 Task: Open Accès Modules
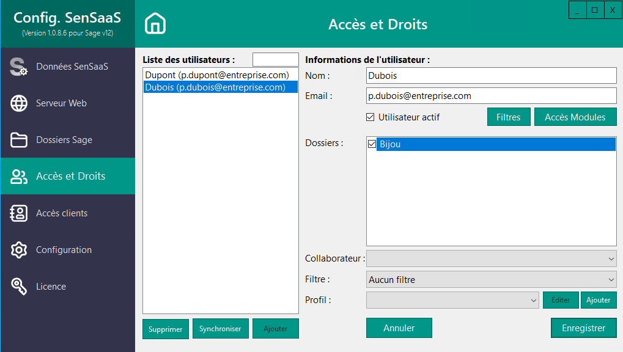575,117
